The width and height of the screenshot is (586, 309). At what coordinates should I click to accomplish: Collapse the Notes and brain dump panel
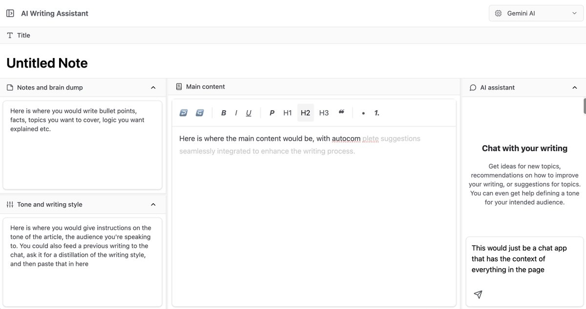tap(153, 88)
